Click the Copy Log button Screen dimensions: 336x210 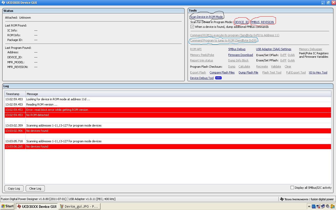[x=14, y=188]
